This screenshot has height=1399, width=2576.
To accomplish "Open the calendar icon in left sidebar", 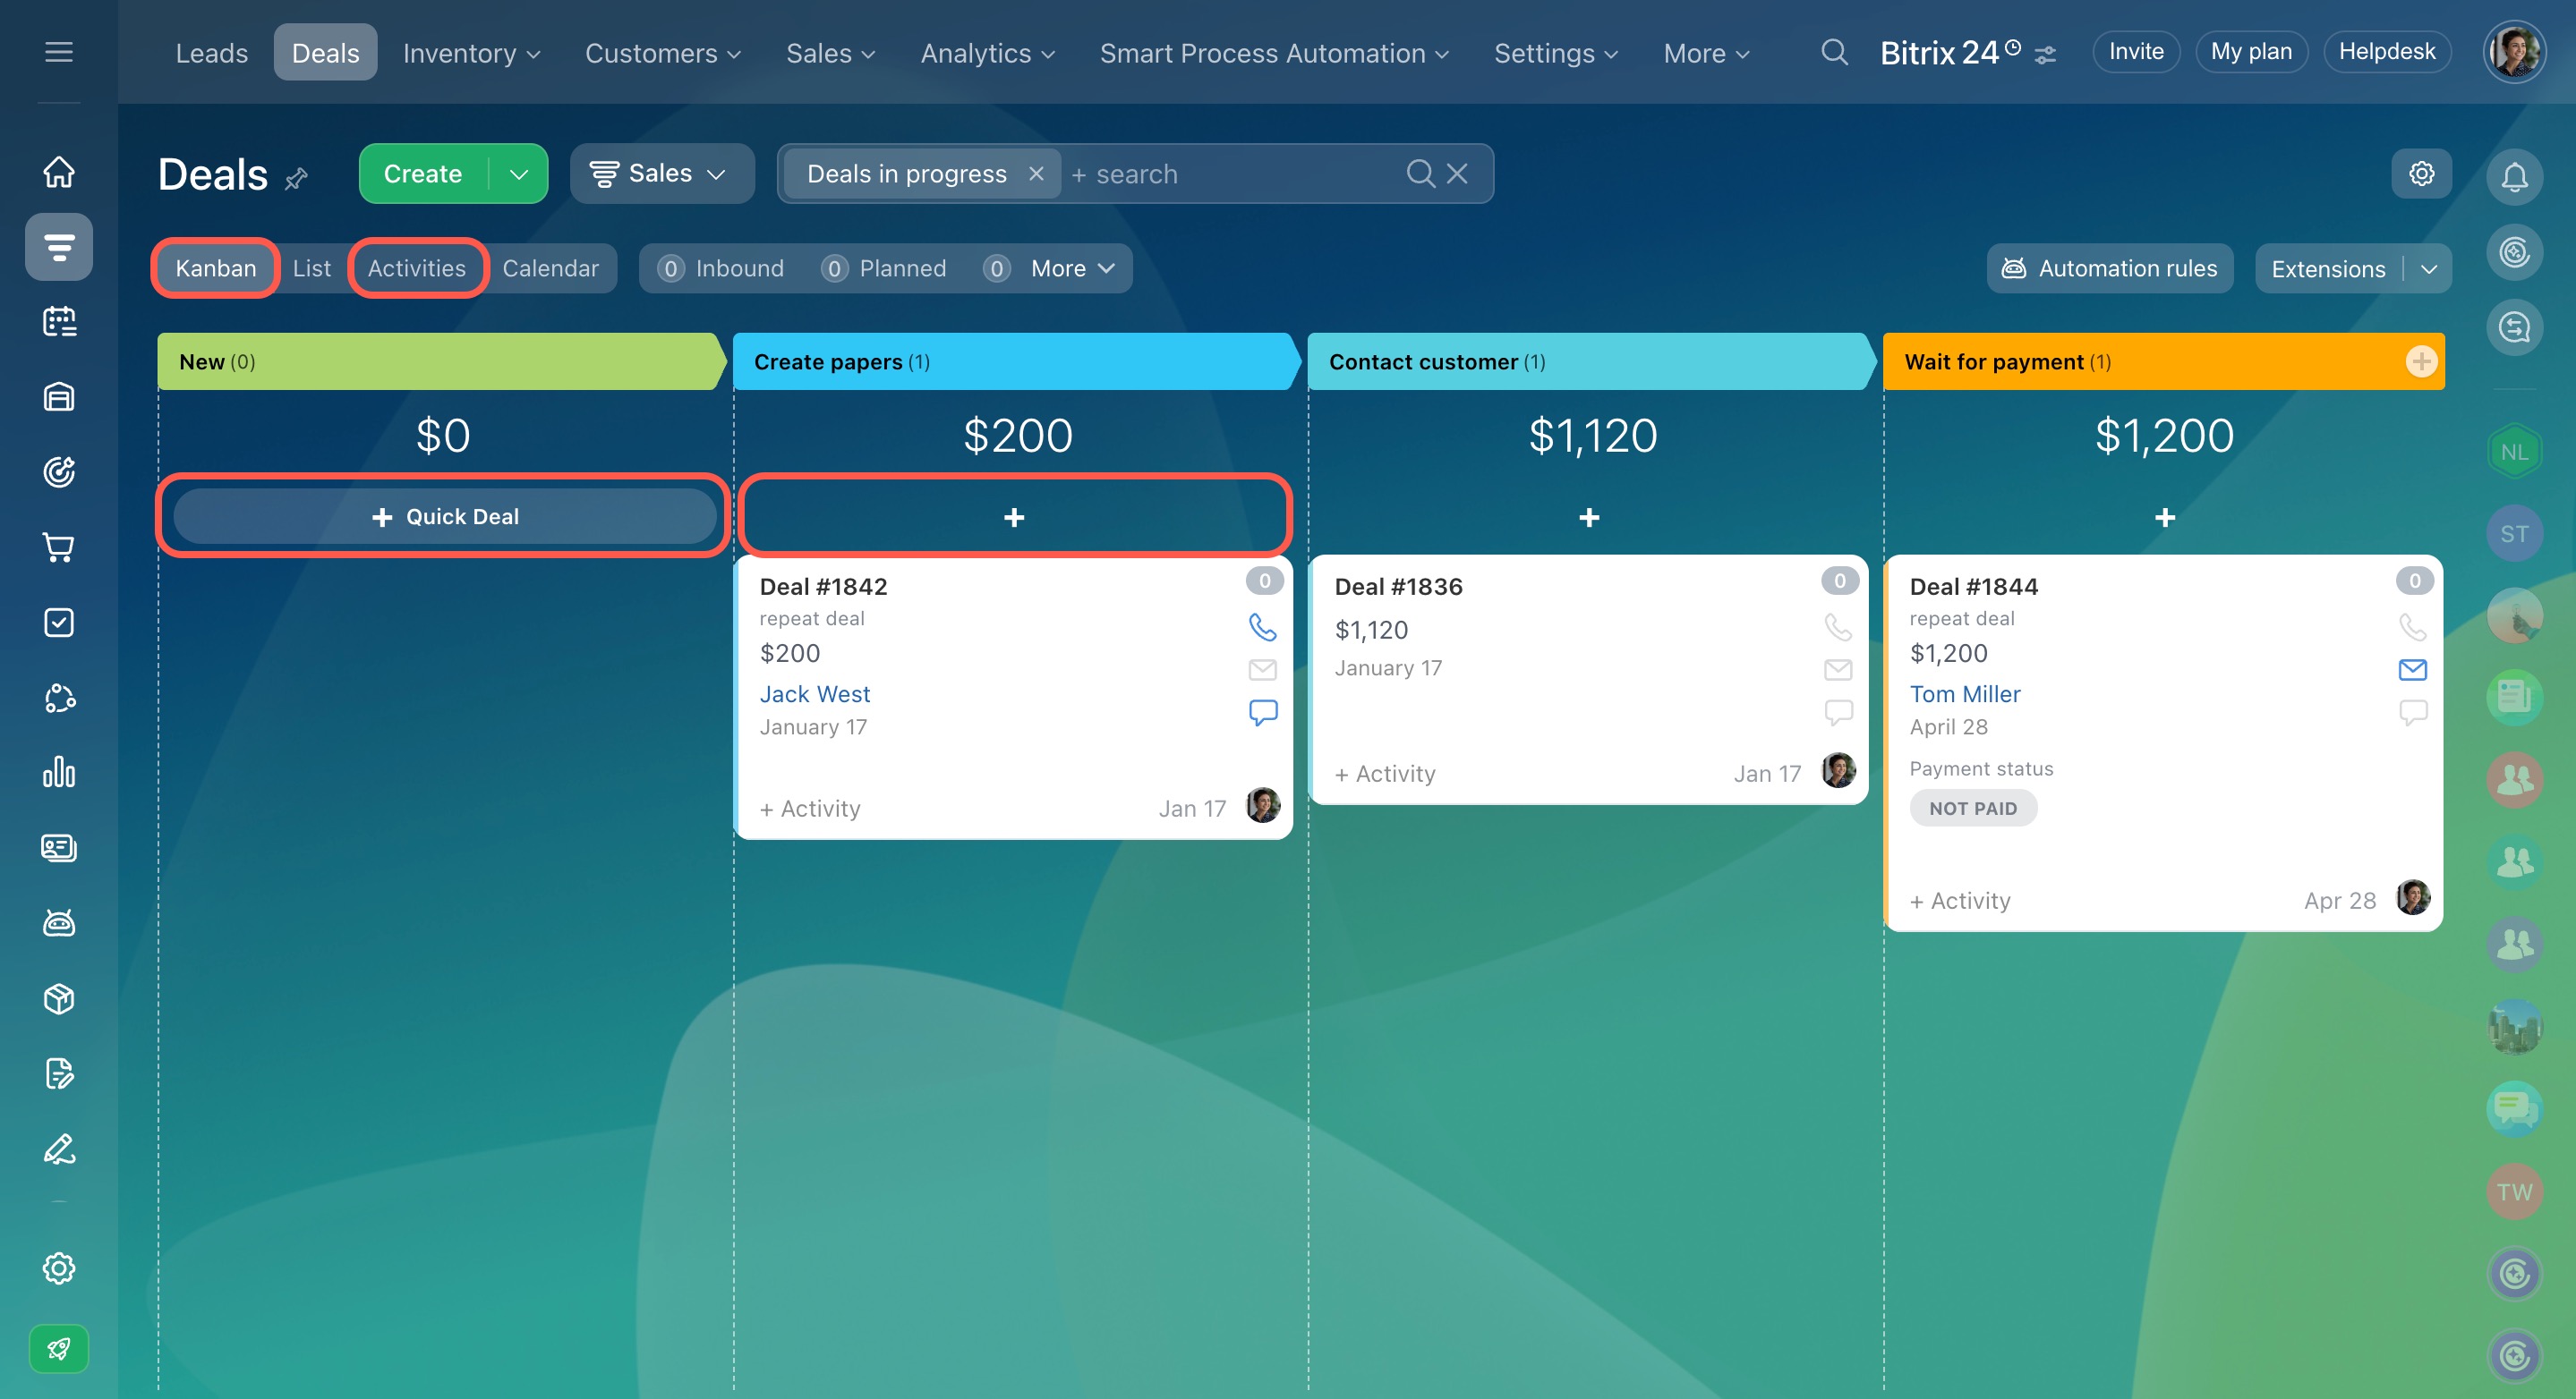I will [59, 322].
